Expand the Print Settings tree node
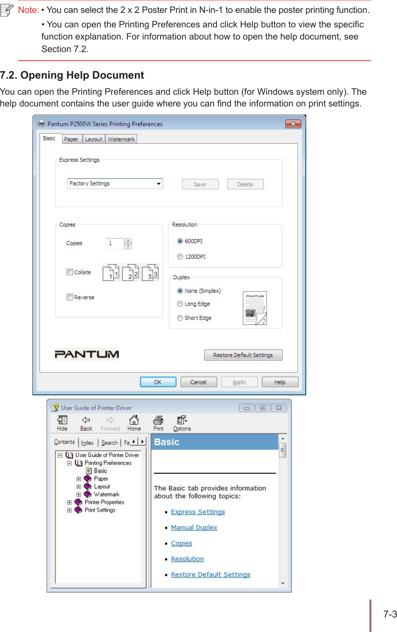This screenshot has width=397, height=632. click(69, 510)
